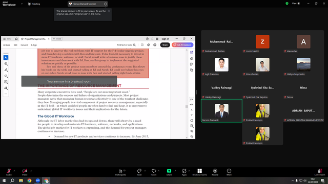Open video options arrow next to Video
The height and width of the screenshot is (184, 328).
point(31,171)
